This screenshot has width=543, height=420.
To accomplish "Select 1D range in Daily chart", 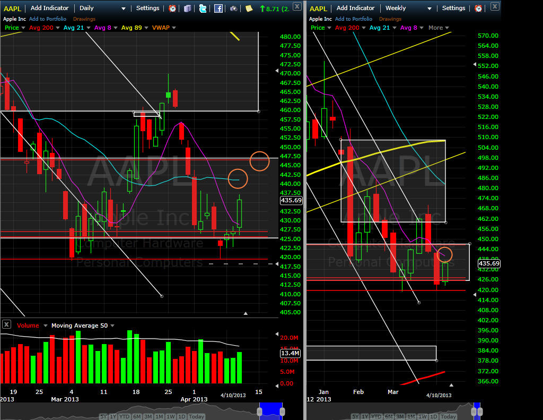I will (x=182, y=416).
